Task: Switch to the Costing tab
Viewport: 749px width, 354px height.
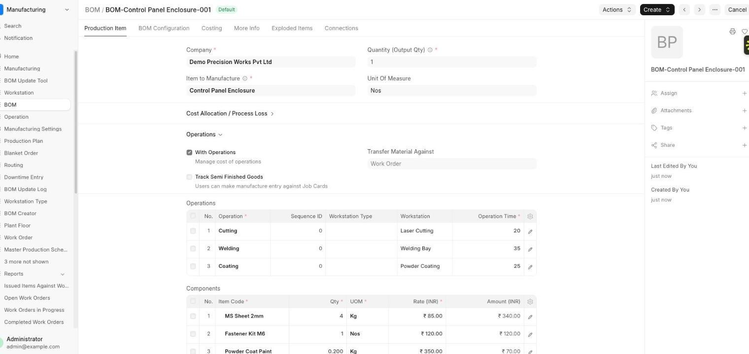Action: [211, 28]
